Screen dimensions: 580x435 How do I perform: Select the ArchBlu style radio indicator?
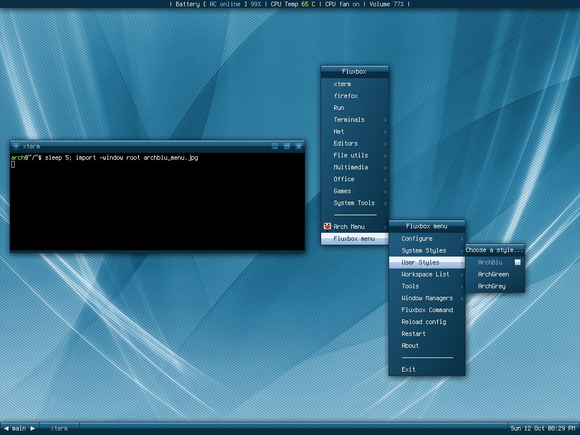518,262
